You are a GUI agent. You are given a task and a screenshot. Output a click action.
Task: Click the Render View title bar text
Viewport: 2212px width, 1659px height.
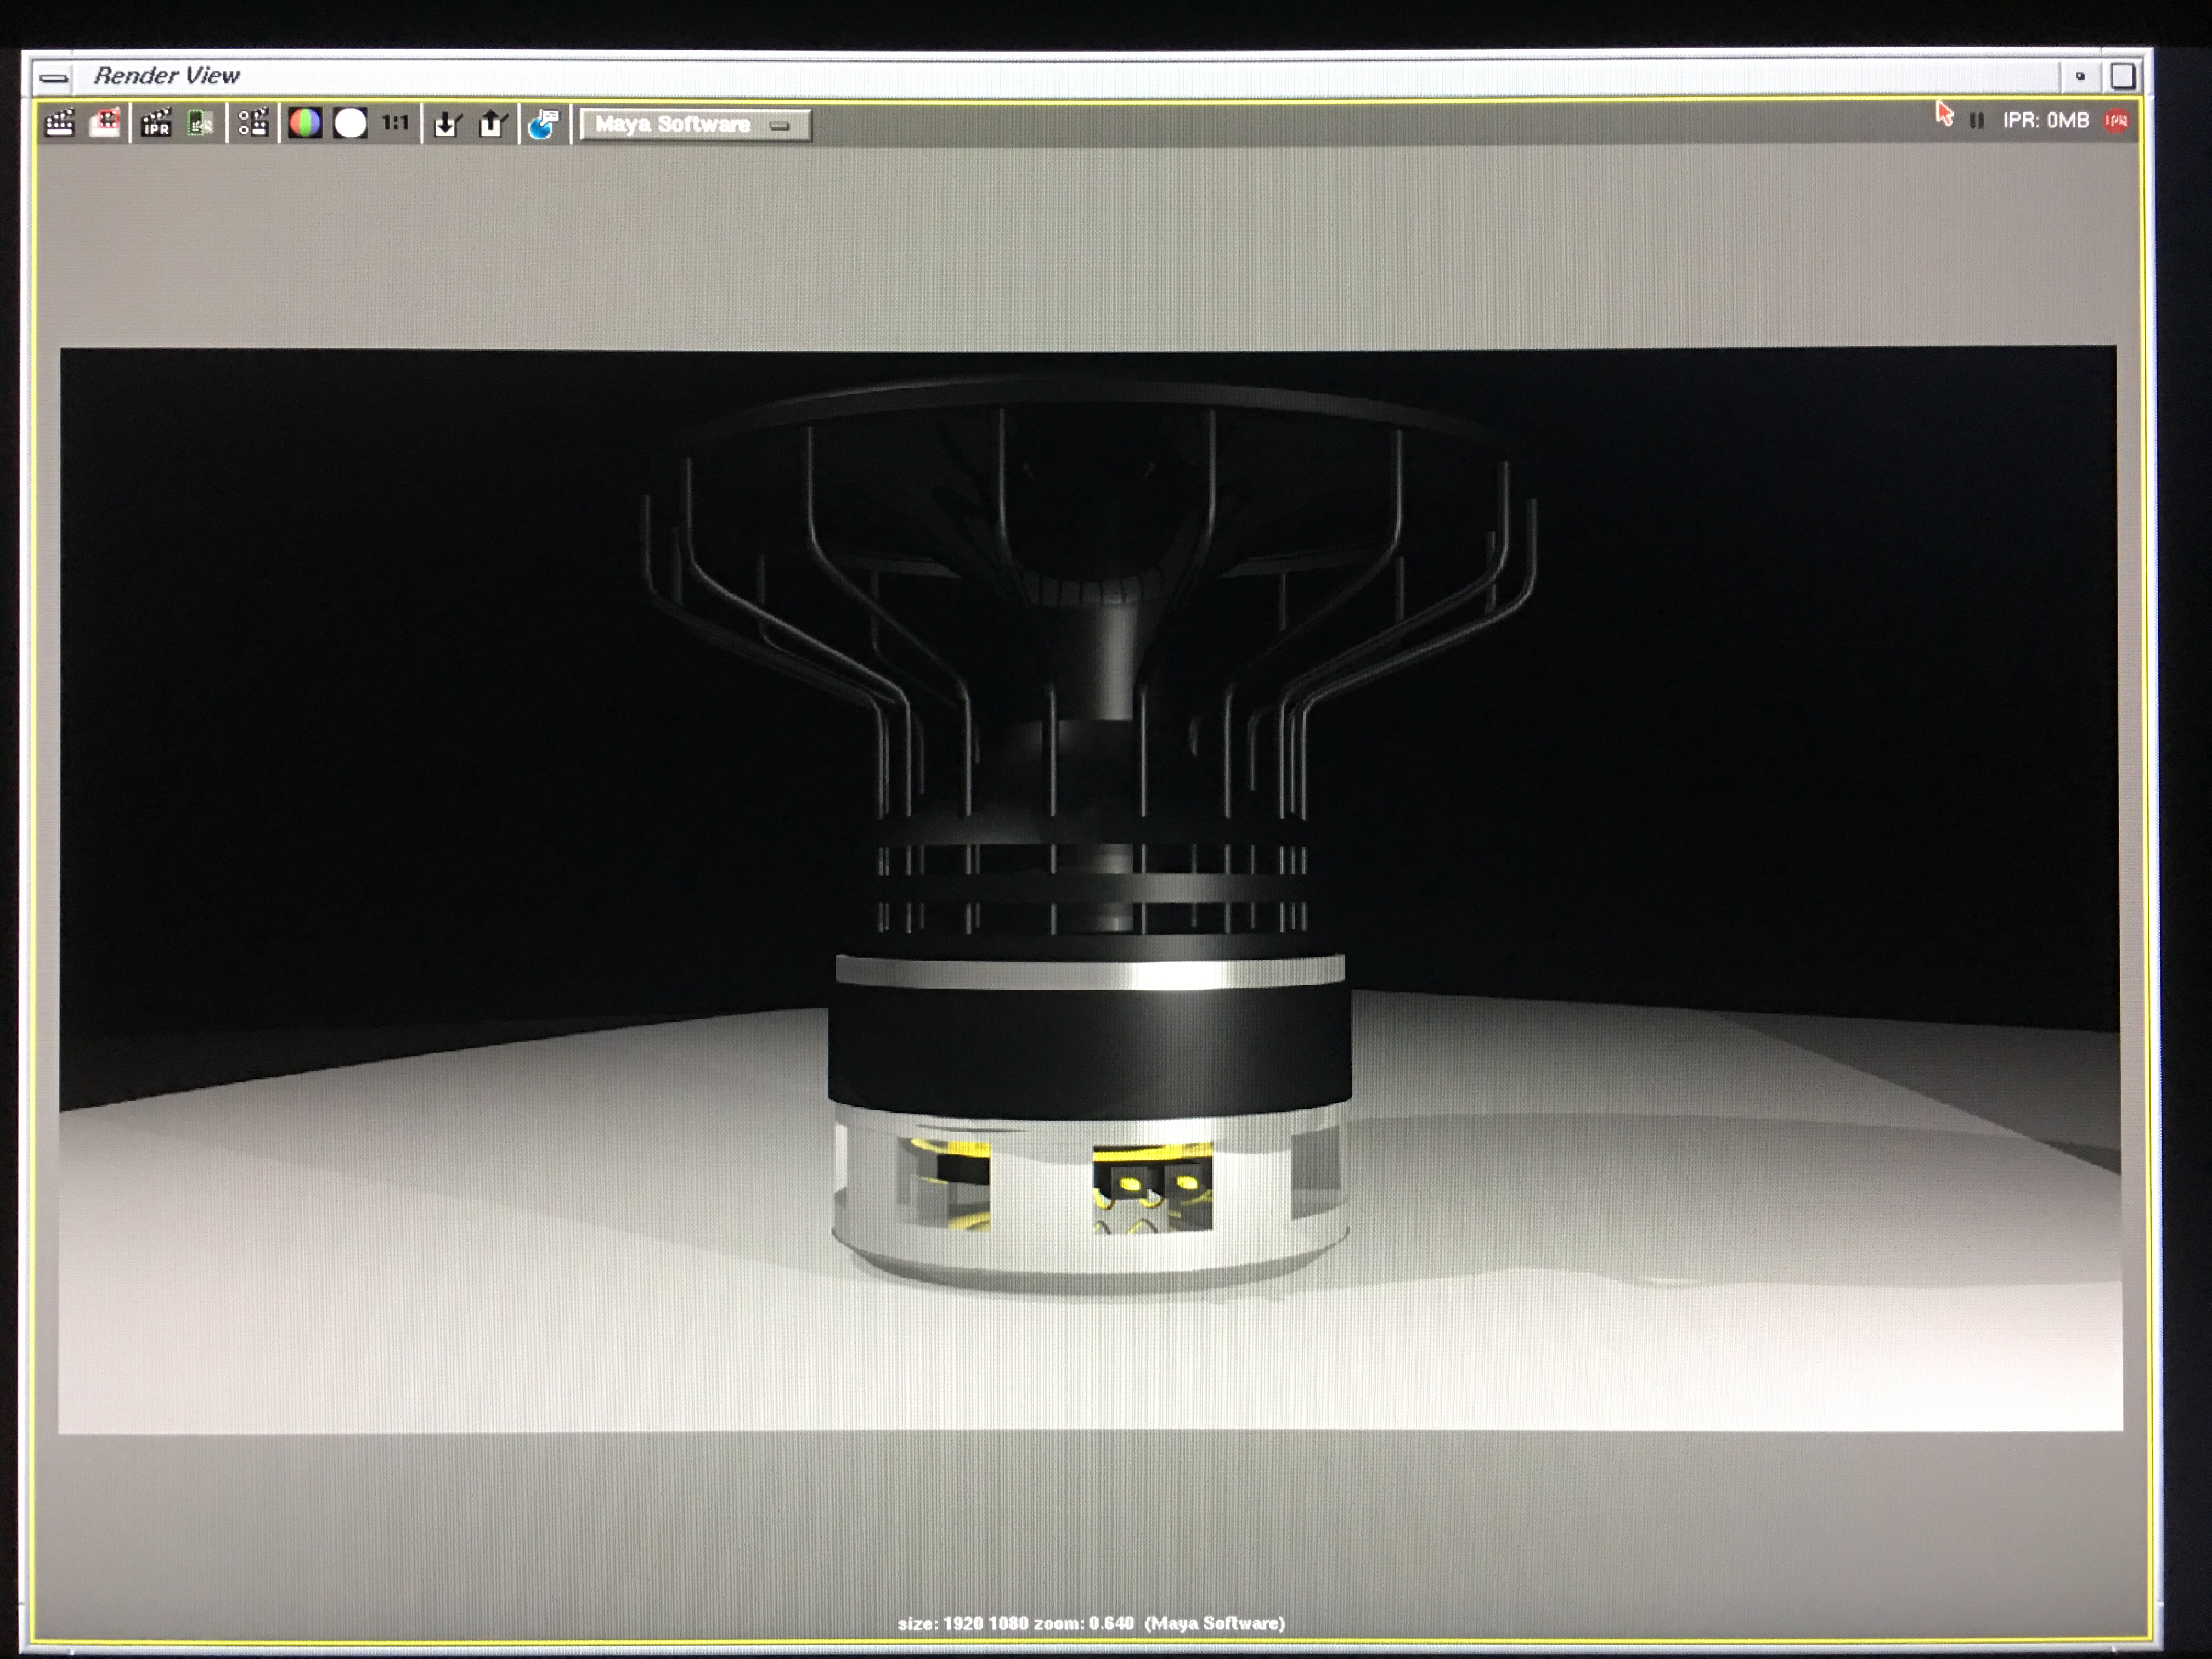tap(167, 76)
